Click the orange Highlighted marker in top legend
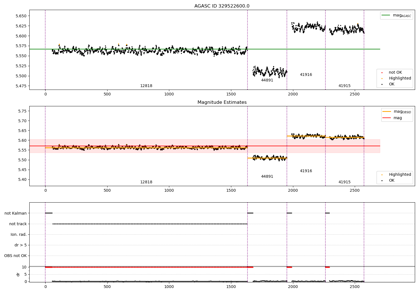Viewport: 419px width, 293px height. (x=382, y=78)
